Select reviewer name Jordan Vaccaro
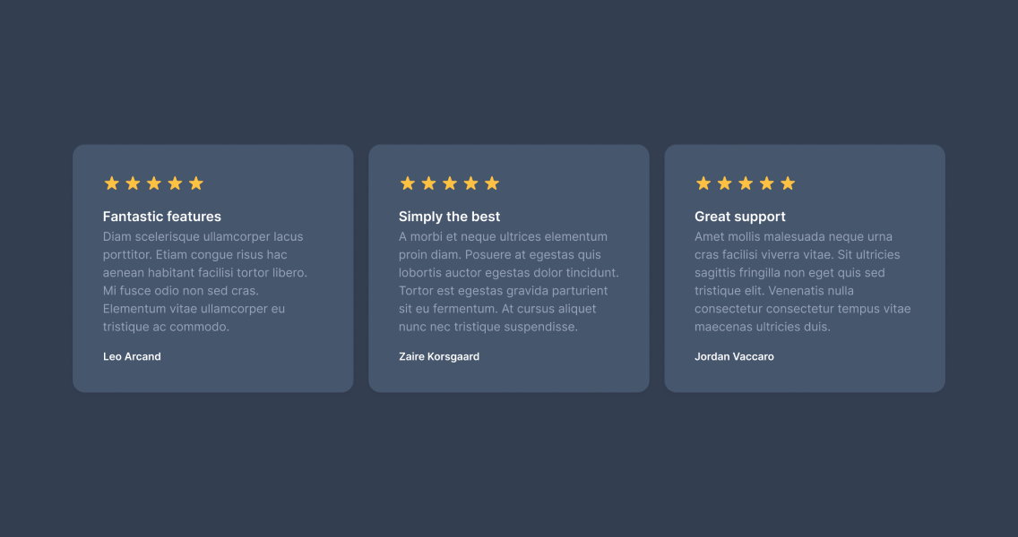Viewport: 1018px width, 537px height. [x=734, y=357]
